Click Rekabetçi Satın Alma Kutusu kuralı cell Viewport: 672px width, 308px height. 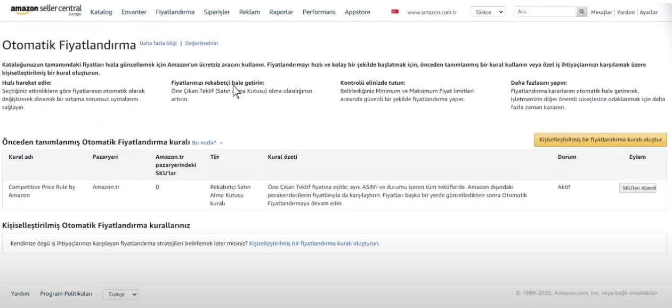click(x=230, y=195)
